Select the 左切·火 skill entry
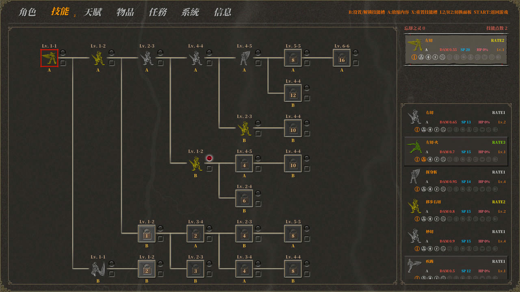 click(x=456, y=151)
